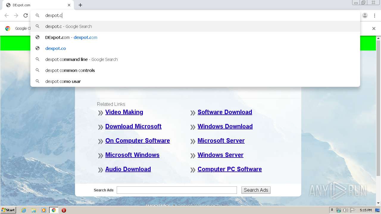Open the Chrome three-dot menu
This screenshot has width=381, height=214.
(x=374, y=15)
